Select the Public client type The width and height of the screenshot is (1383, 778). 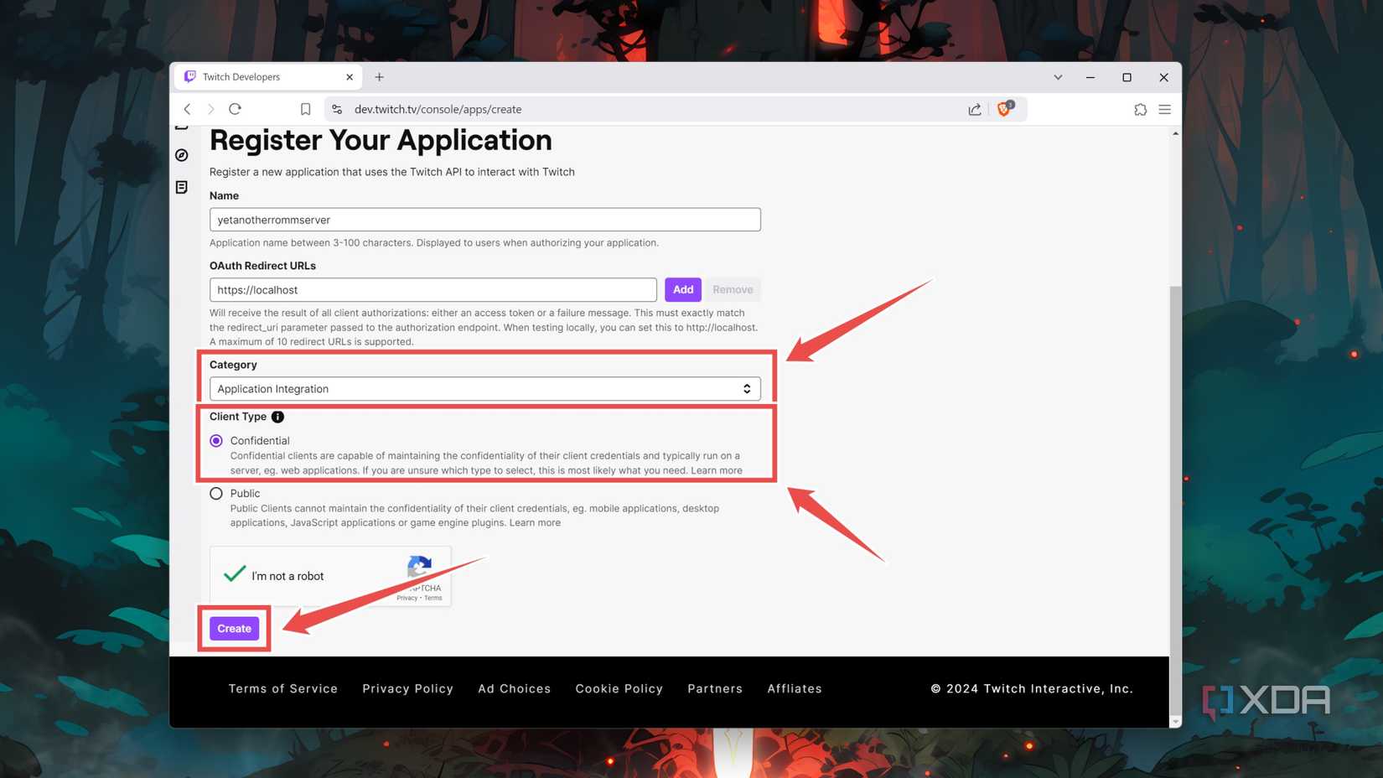216,493
